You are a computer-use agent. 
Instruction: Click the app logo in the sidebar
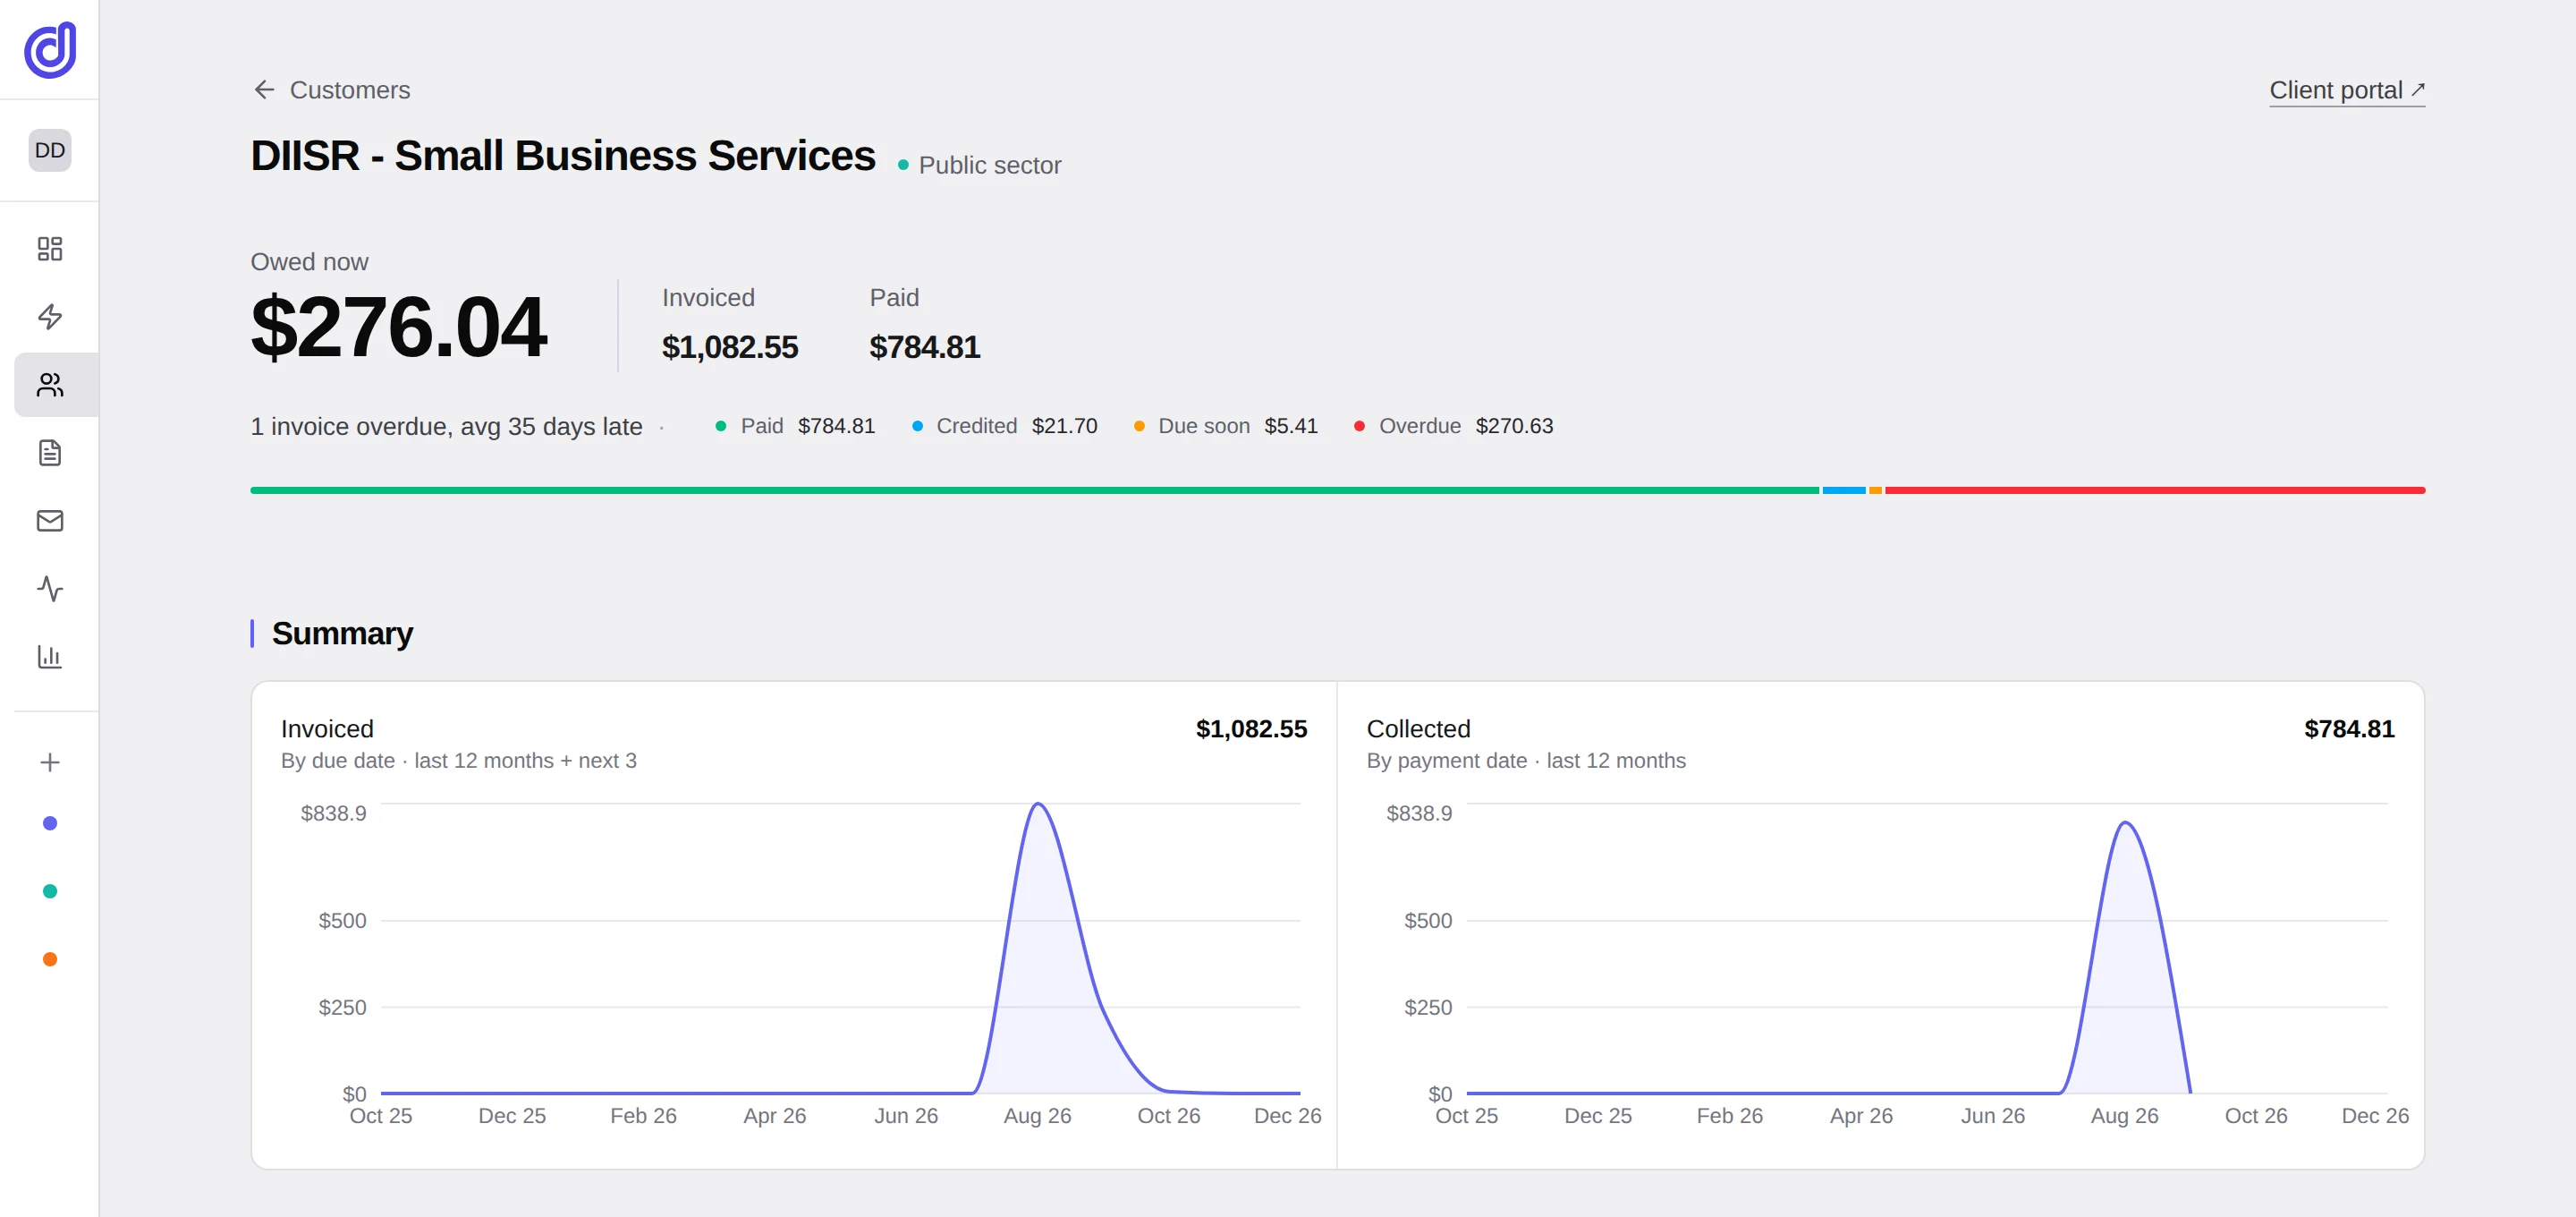(50, 49)
